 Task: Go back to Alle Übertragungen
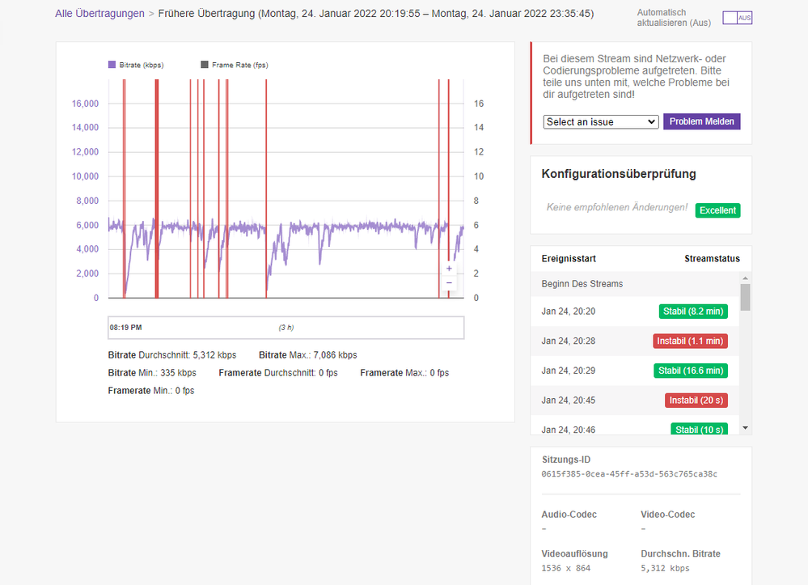point(99,14)
